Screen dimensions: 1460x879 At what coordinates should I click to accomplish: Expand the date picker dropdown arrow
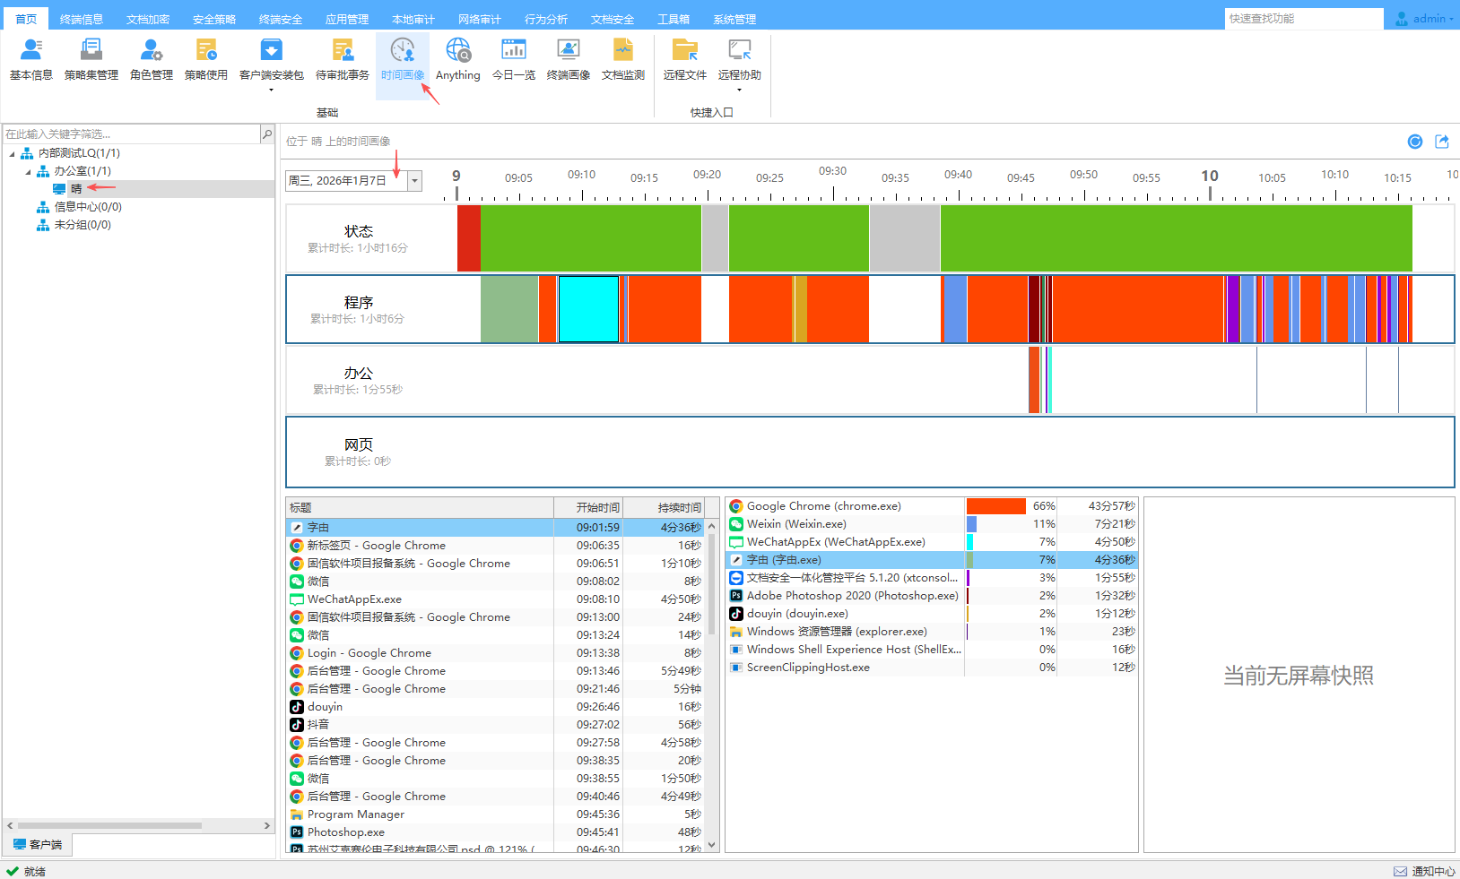414,181
